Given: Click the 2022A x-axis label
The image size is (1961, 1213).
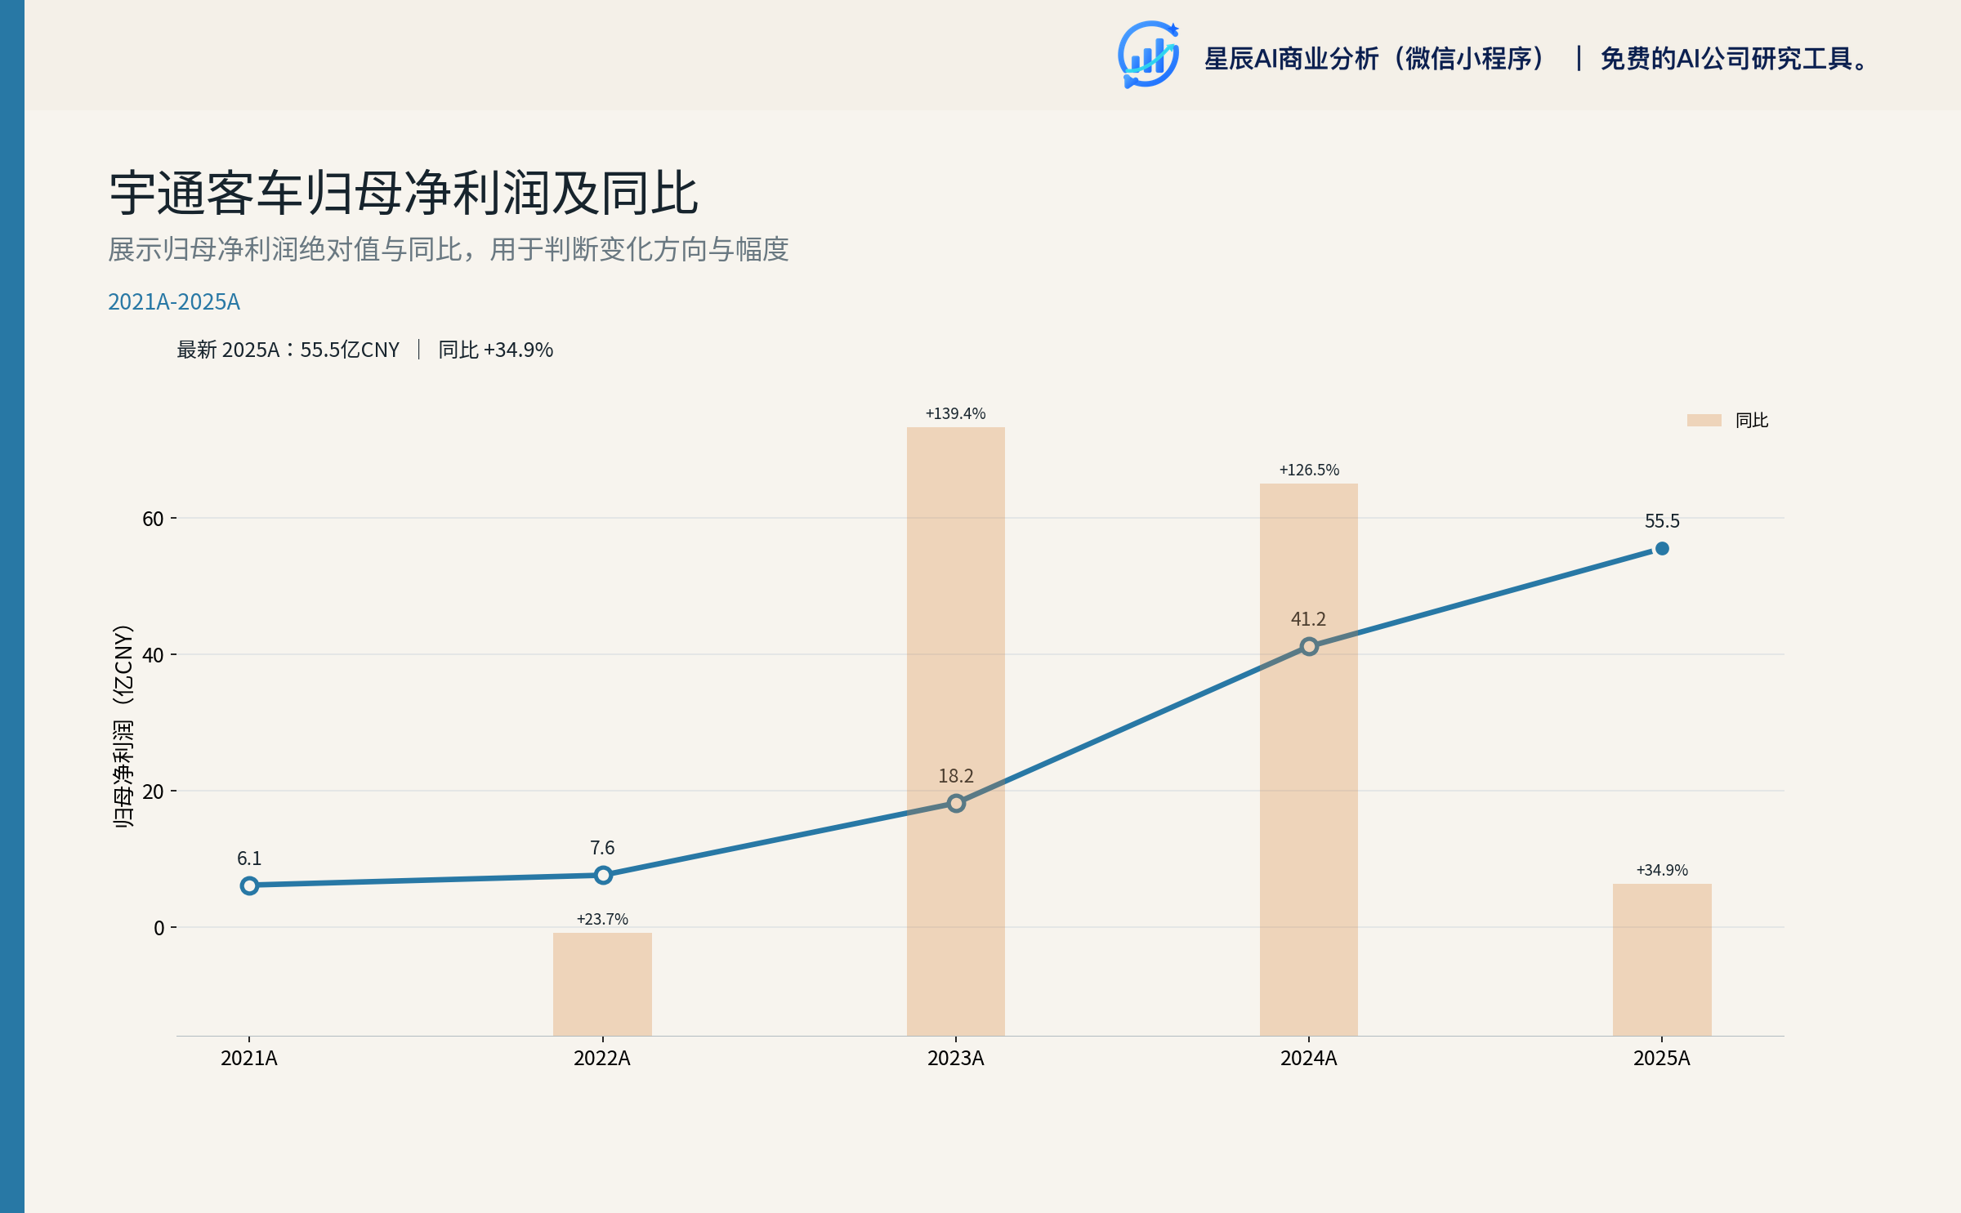Looking at the screenshot, I should (602, 1058).
